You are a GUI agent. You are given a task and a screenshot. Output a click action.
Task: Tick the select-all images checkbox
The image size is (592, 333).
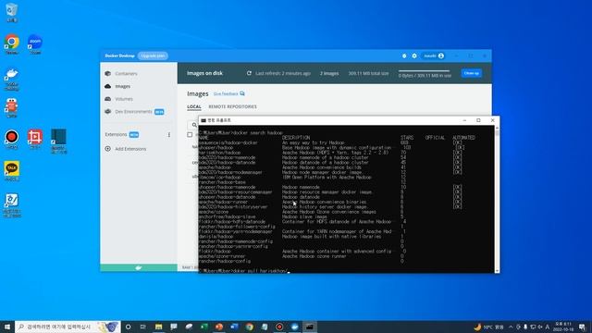pos(190,135)
